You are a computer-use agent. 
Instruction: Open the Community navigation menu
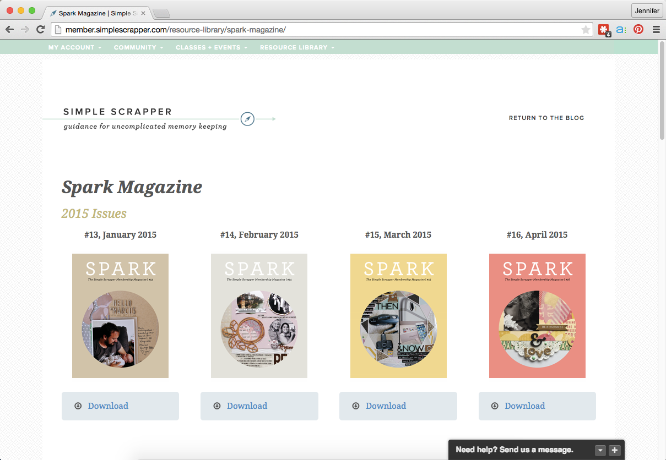click(138, 47)
